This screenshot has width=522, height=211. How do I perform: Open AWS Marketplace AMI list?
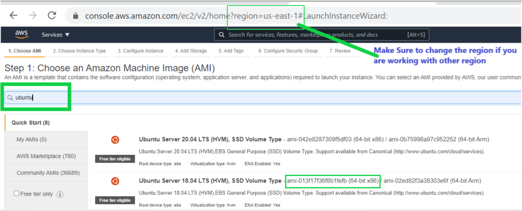[x=39, y=156]
